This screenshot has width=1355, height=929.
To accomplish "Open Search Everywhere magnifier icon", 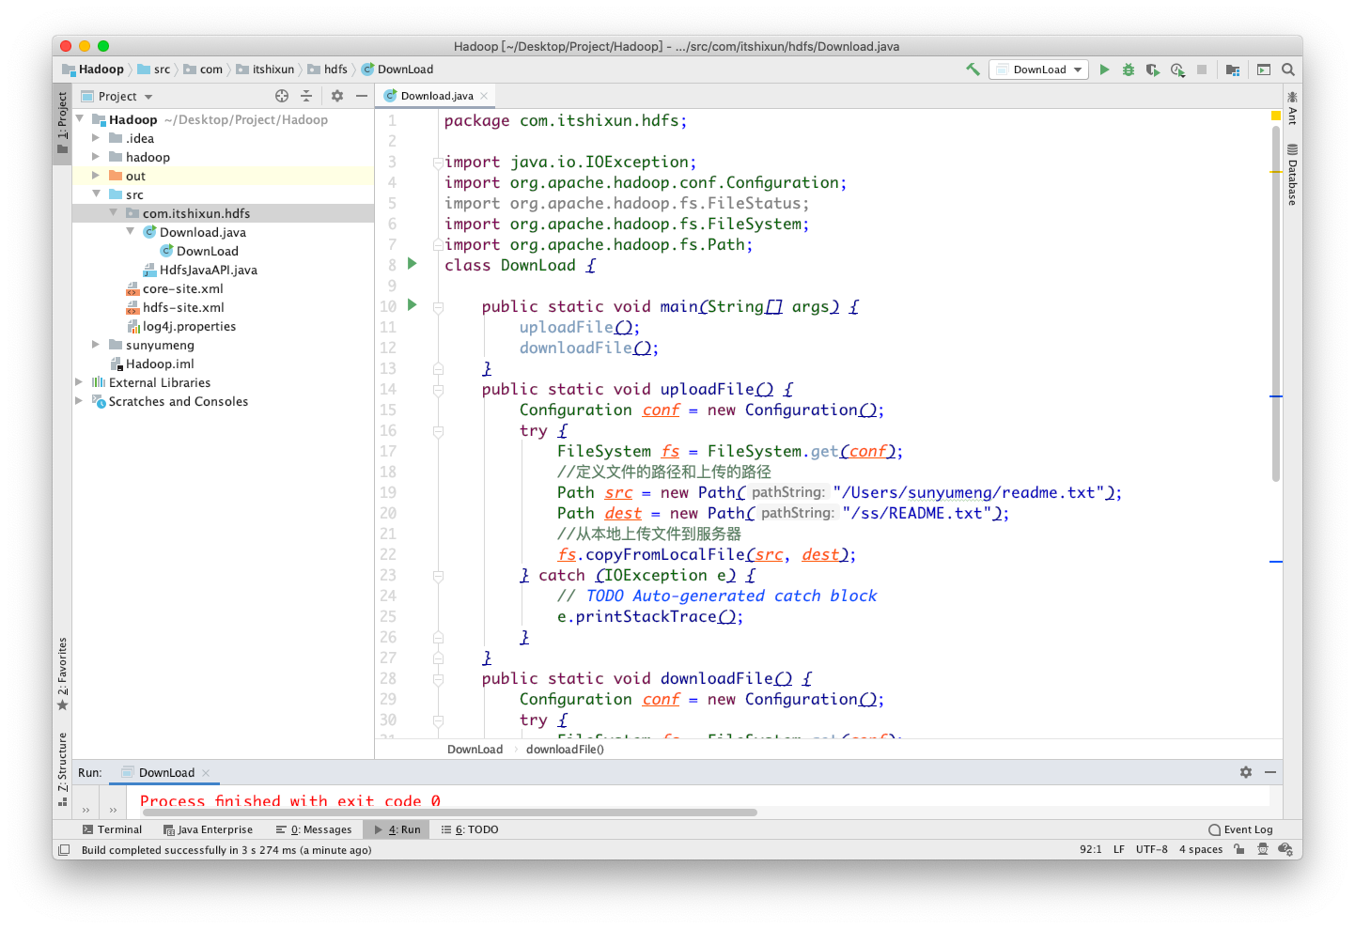I will 1288,70.
